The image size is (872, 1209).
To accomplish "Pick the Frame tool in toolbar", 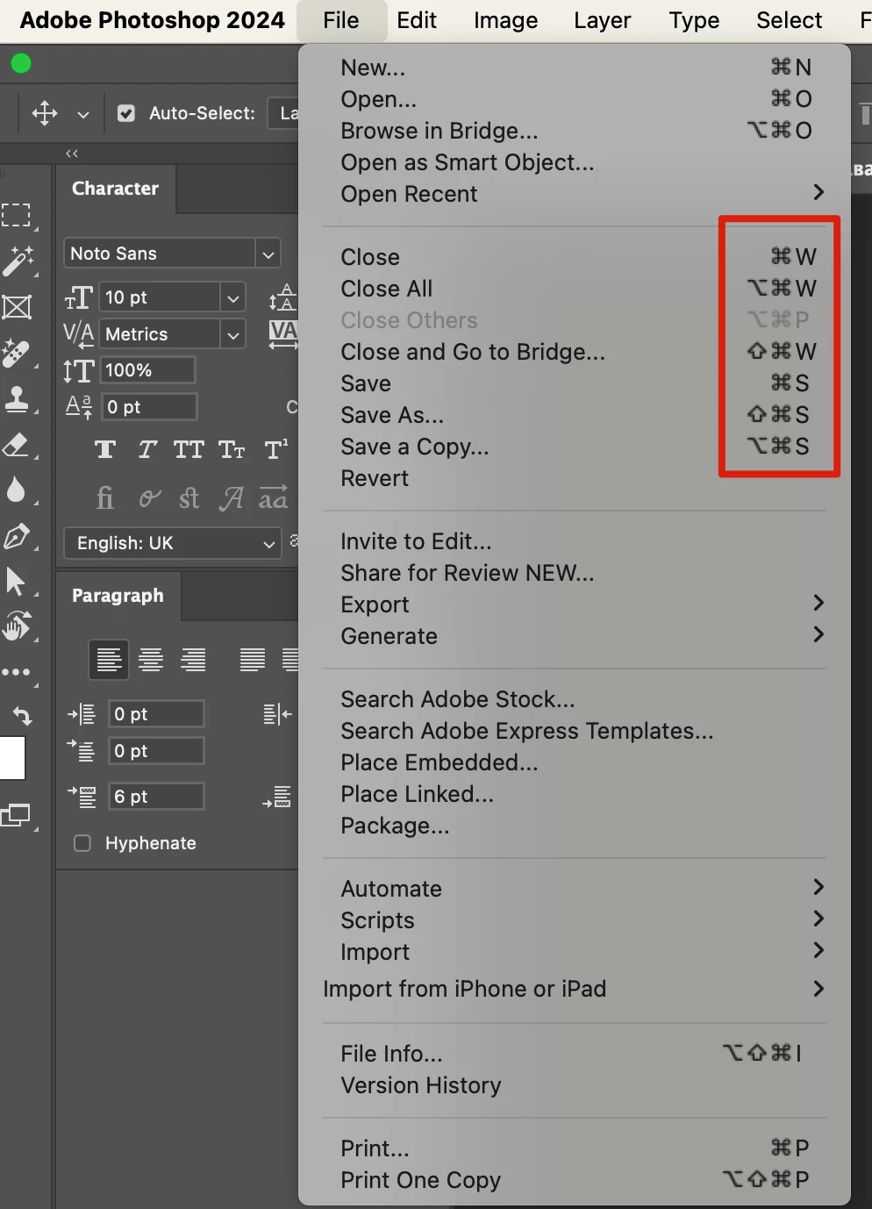I will pyautogui.click(x=17, y=307).
